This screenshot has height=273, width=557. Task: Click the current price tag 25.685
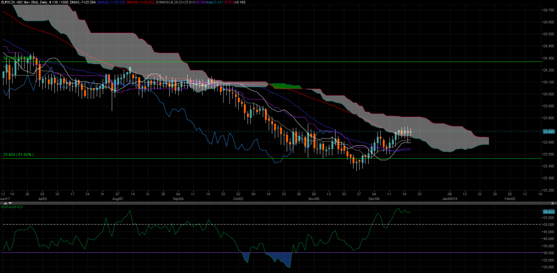coord(548,131)
